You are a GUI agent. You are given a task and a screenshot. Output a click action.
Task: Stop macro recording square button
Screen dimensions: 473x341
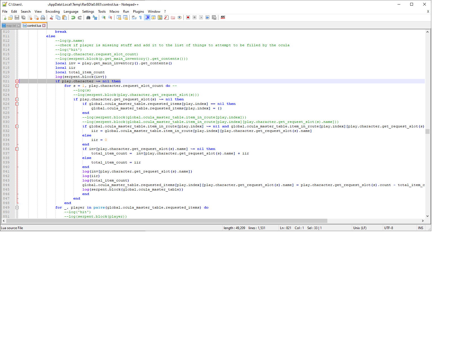[195, 17]
